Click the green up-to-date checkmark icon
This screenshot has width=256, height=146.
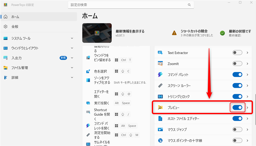222,33
